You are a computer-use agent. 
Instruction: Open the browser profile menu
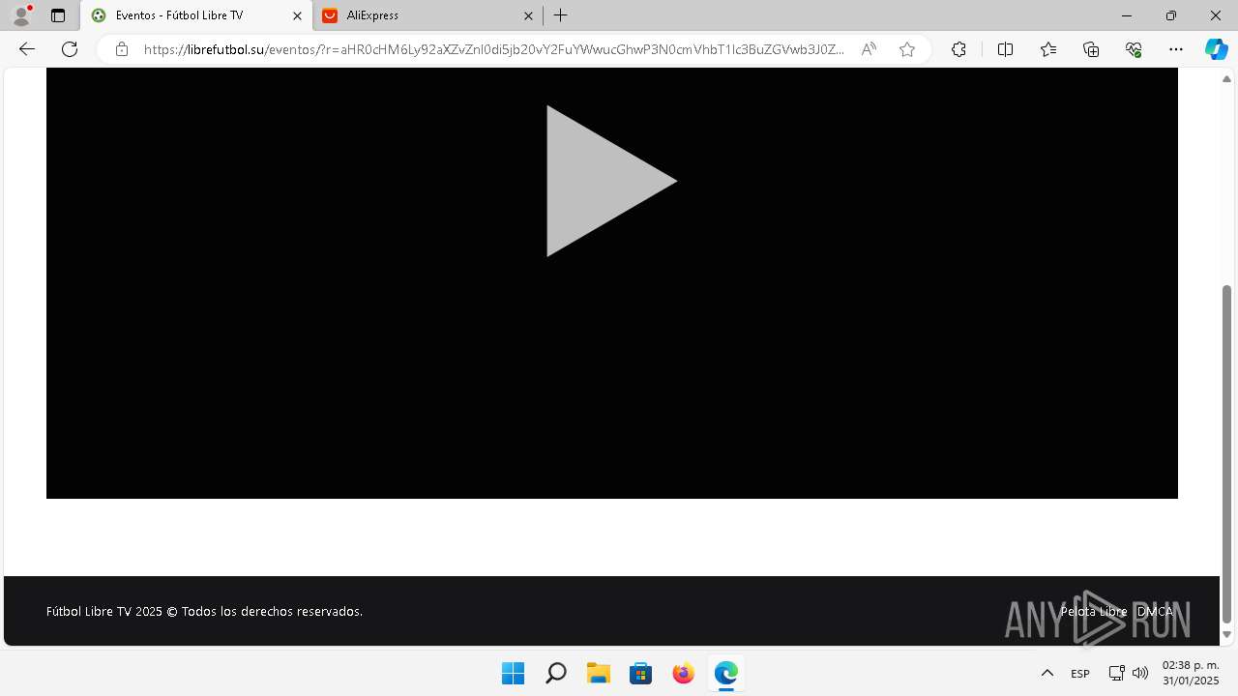pos(21,15)
